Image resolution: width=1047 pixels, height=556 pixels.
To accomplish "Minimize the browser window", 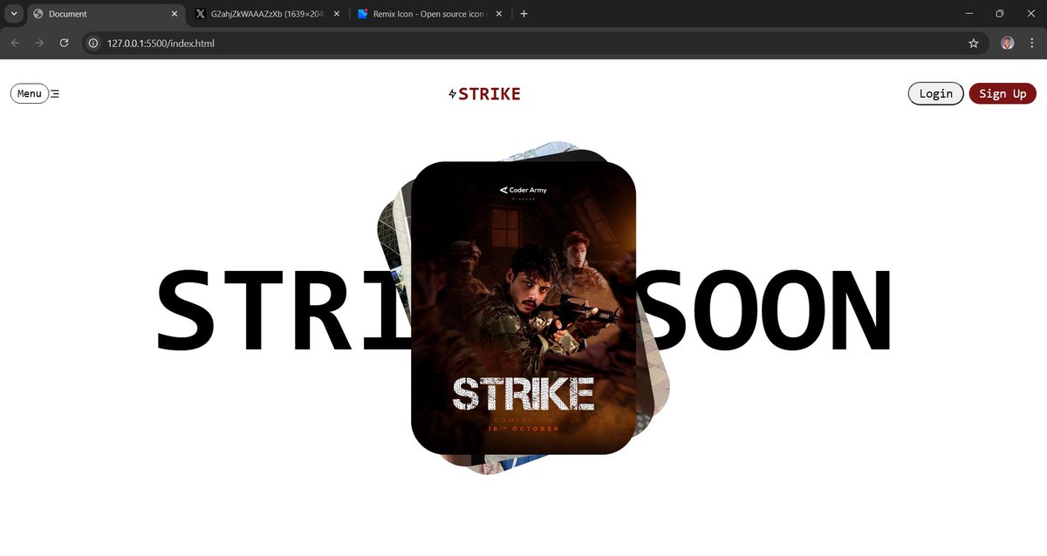I will 969,14.
